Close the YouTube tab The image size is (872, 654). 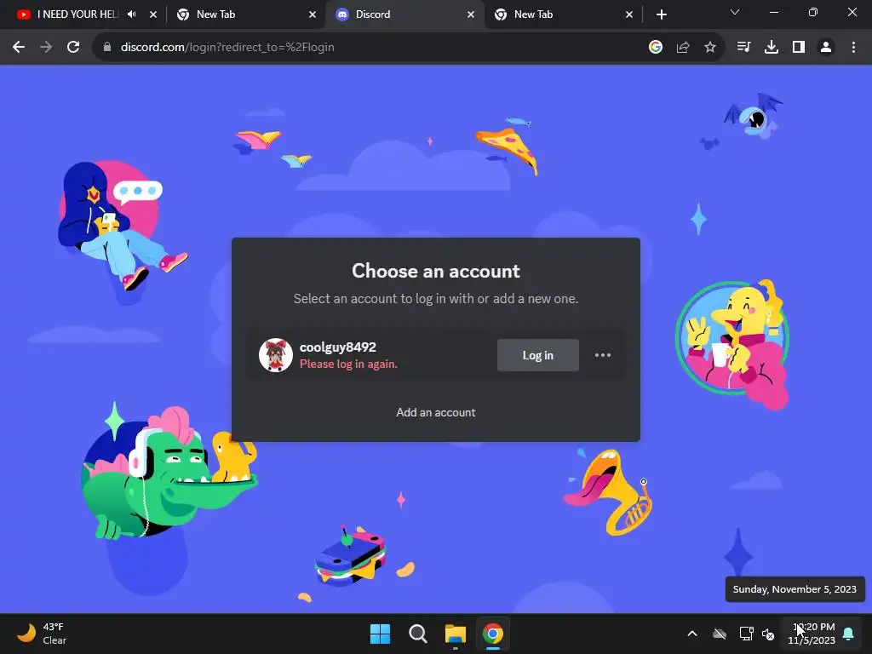pos(153,14)
